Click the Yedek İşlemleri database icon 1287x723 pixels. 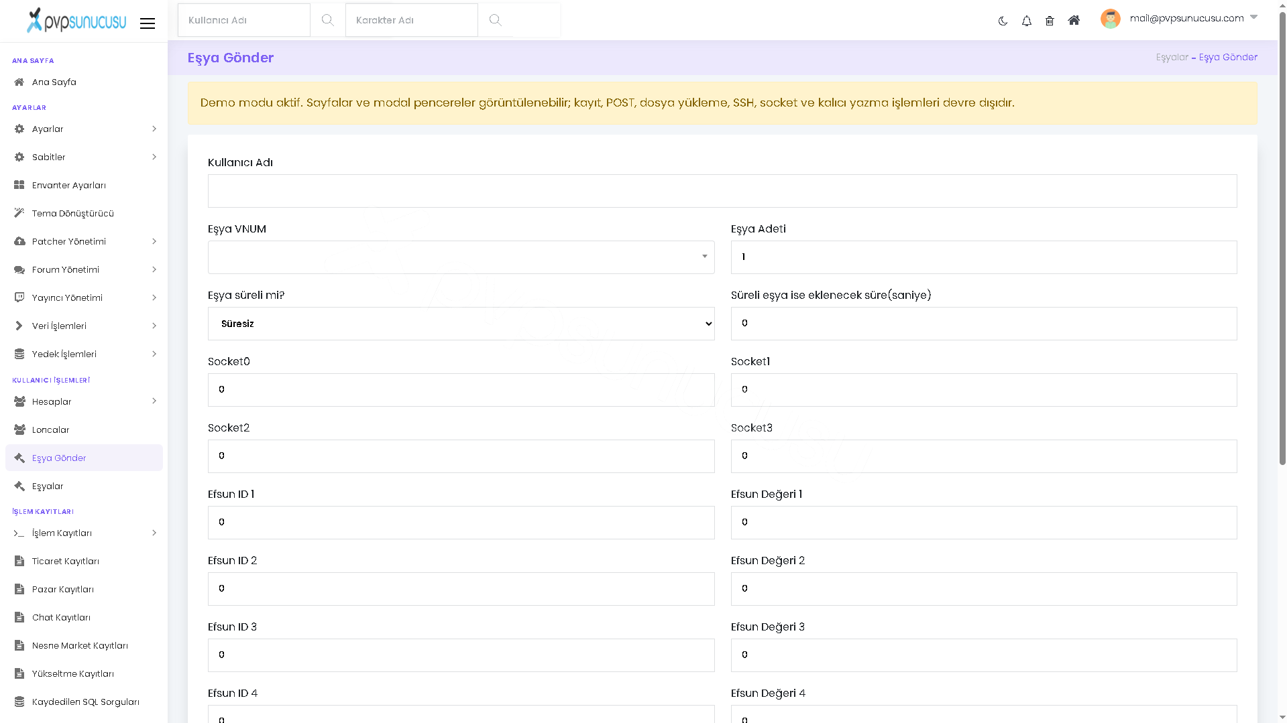coord(19,354)
